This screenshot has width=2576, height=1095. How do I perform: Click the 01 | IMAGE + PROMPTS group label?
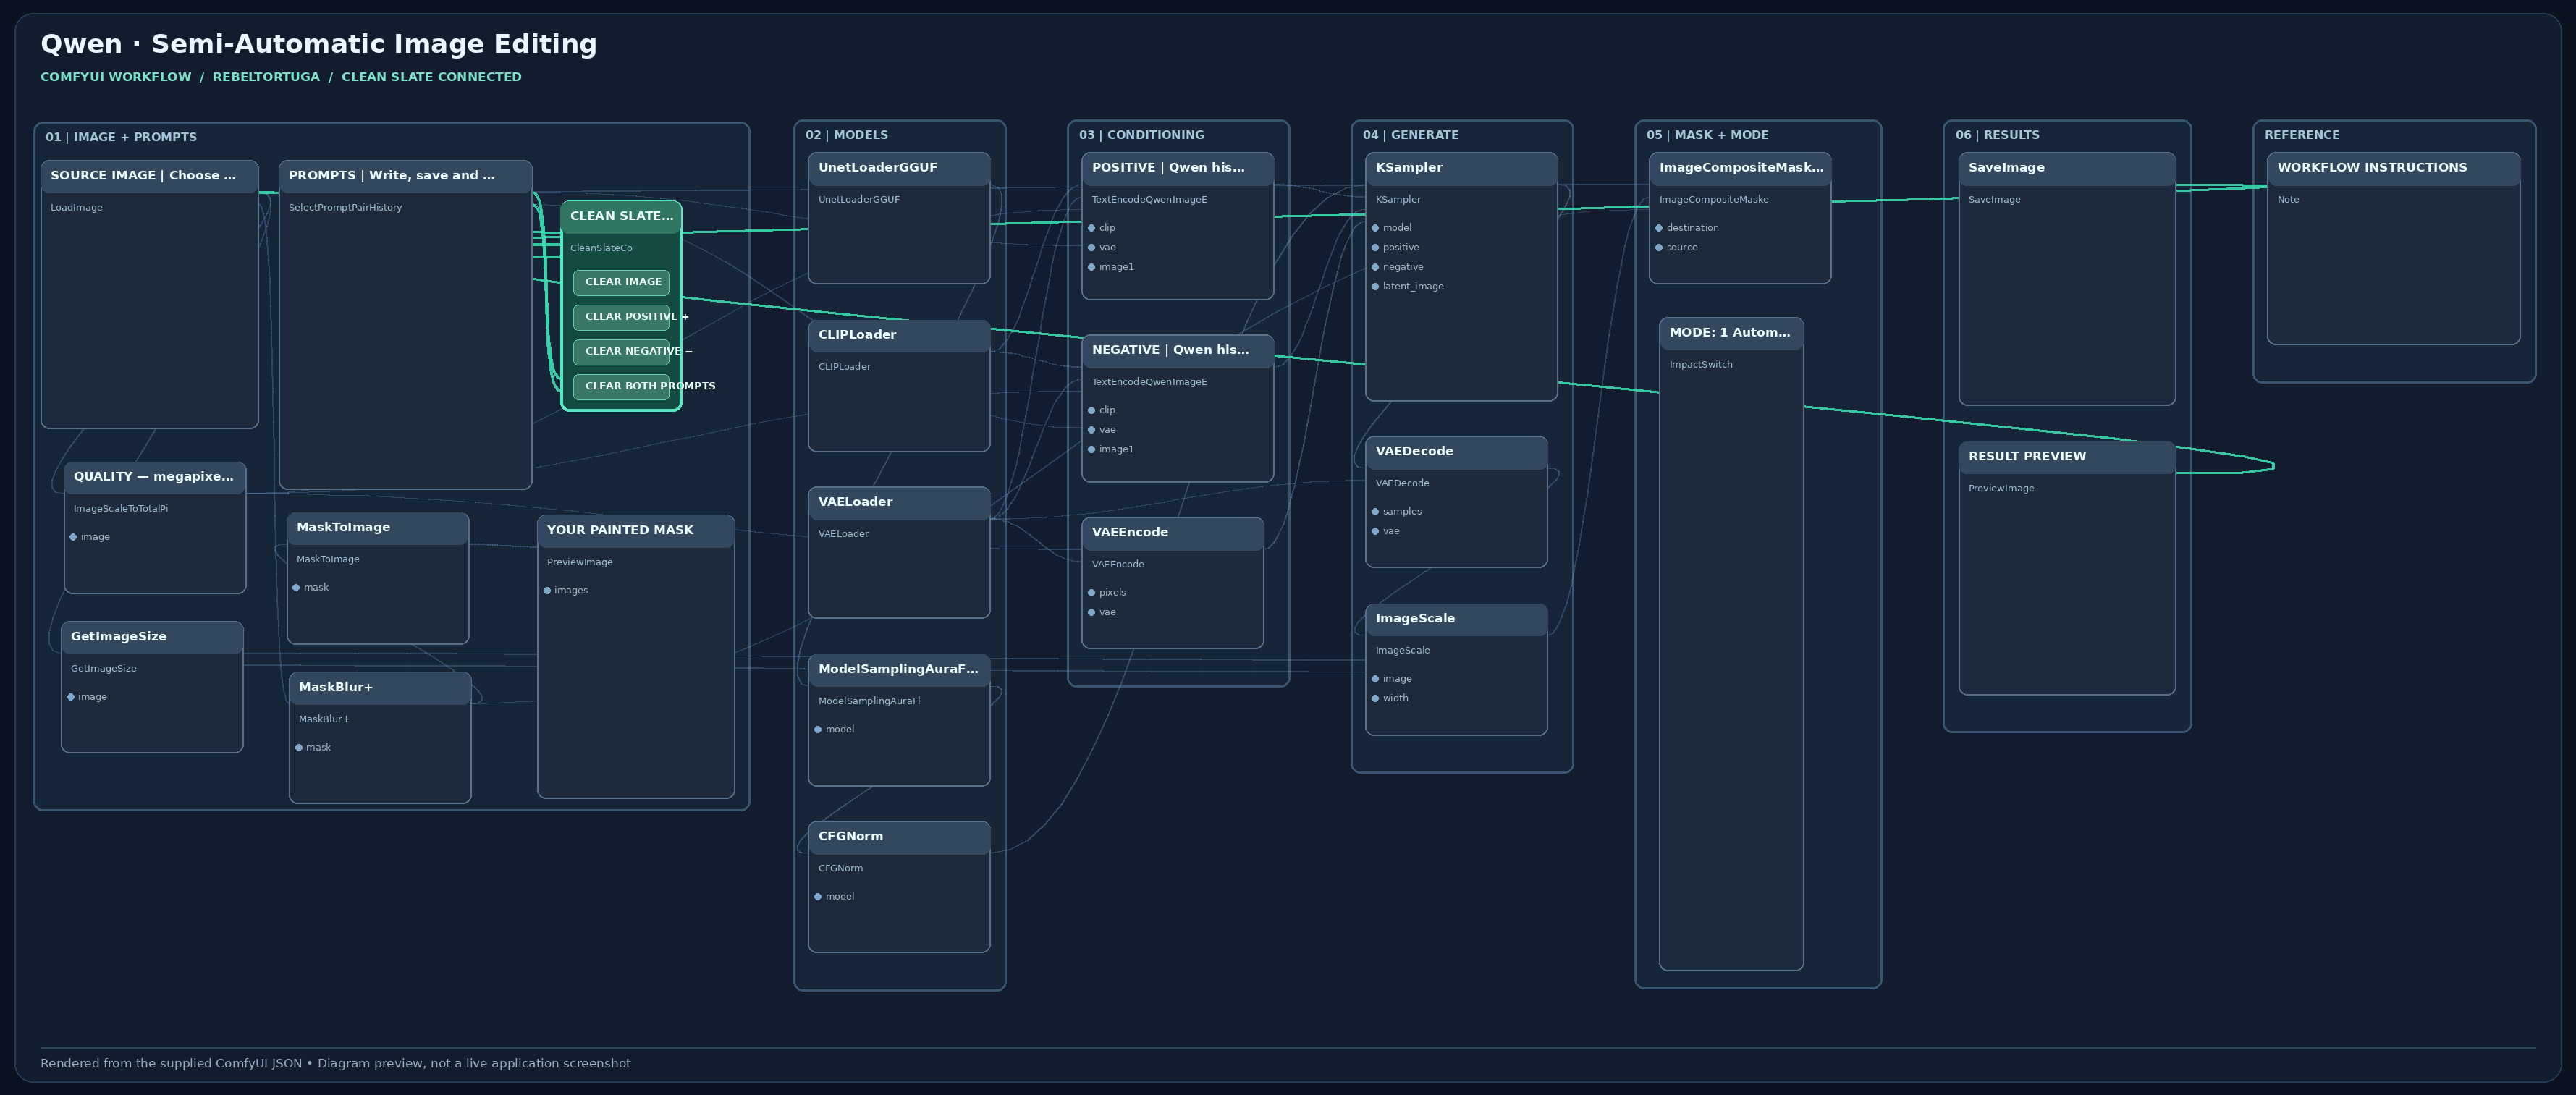click(x=121, y=137)
